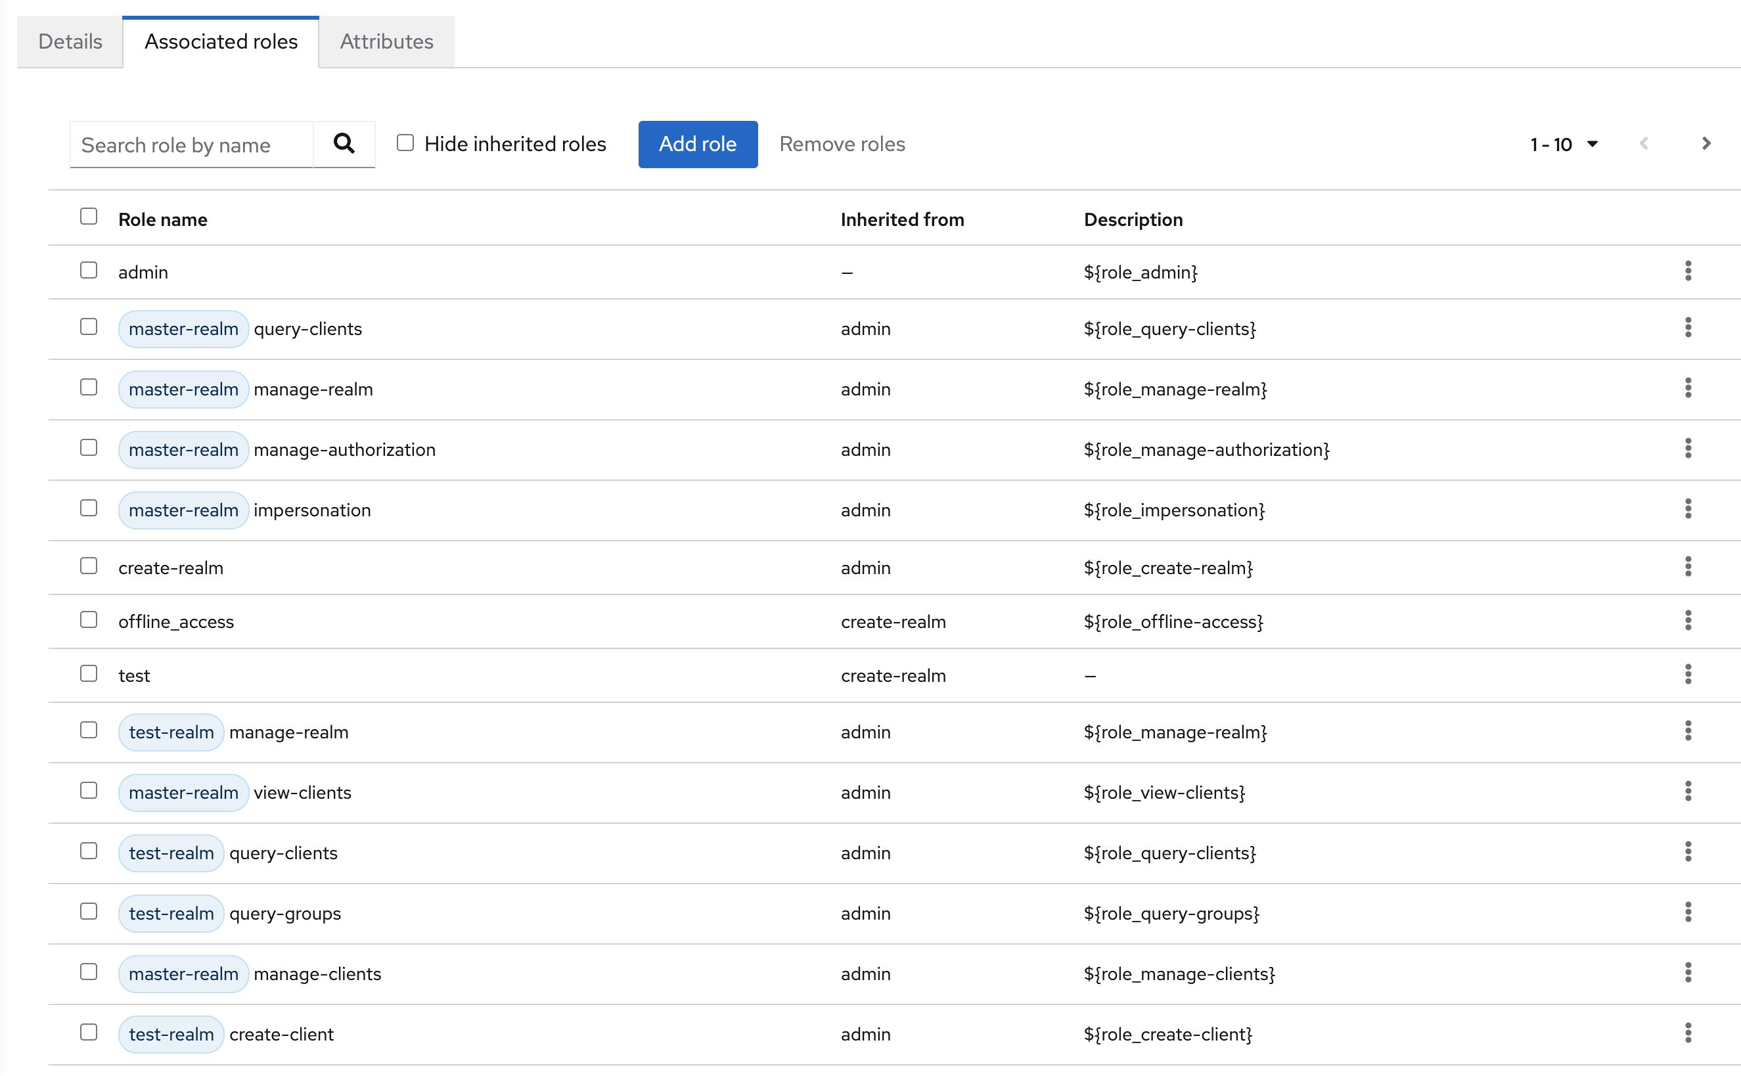
Task: Open the 1 - 10 pagination dropdown
Action: coord(1564,145)
